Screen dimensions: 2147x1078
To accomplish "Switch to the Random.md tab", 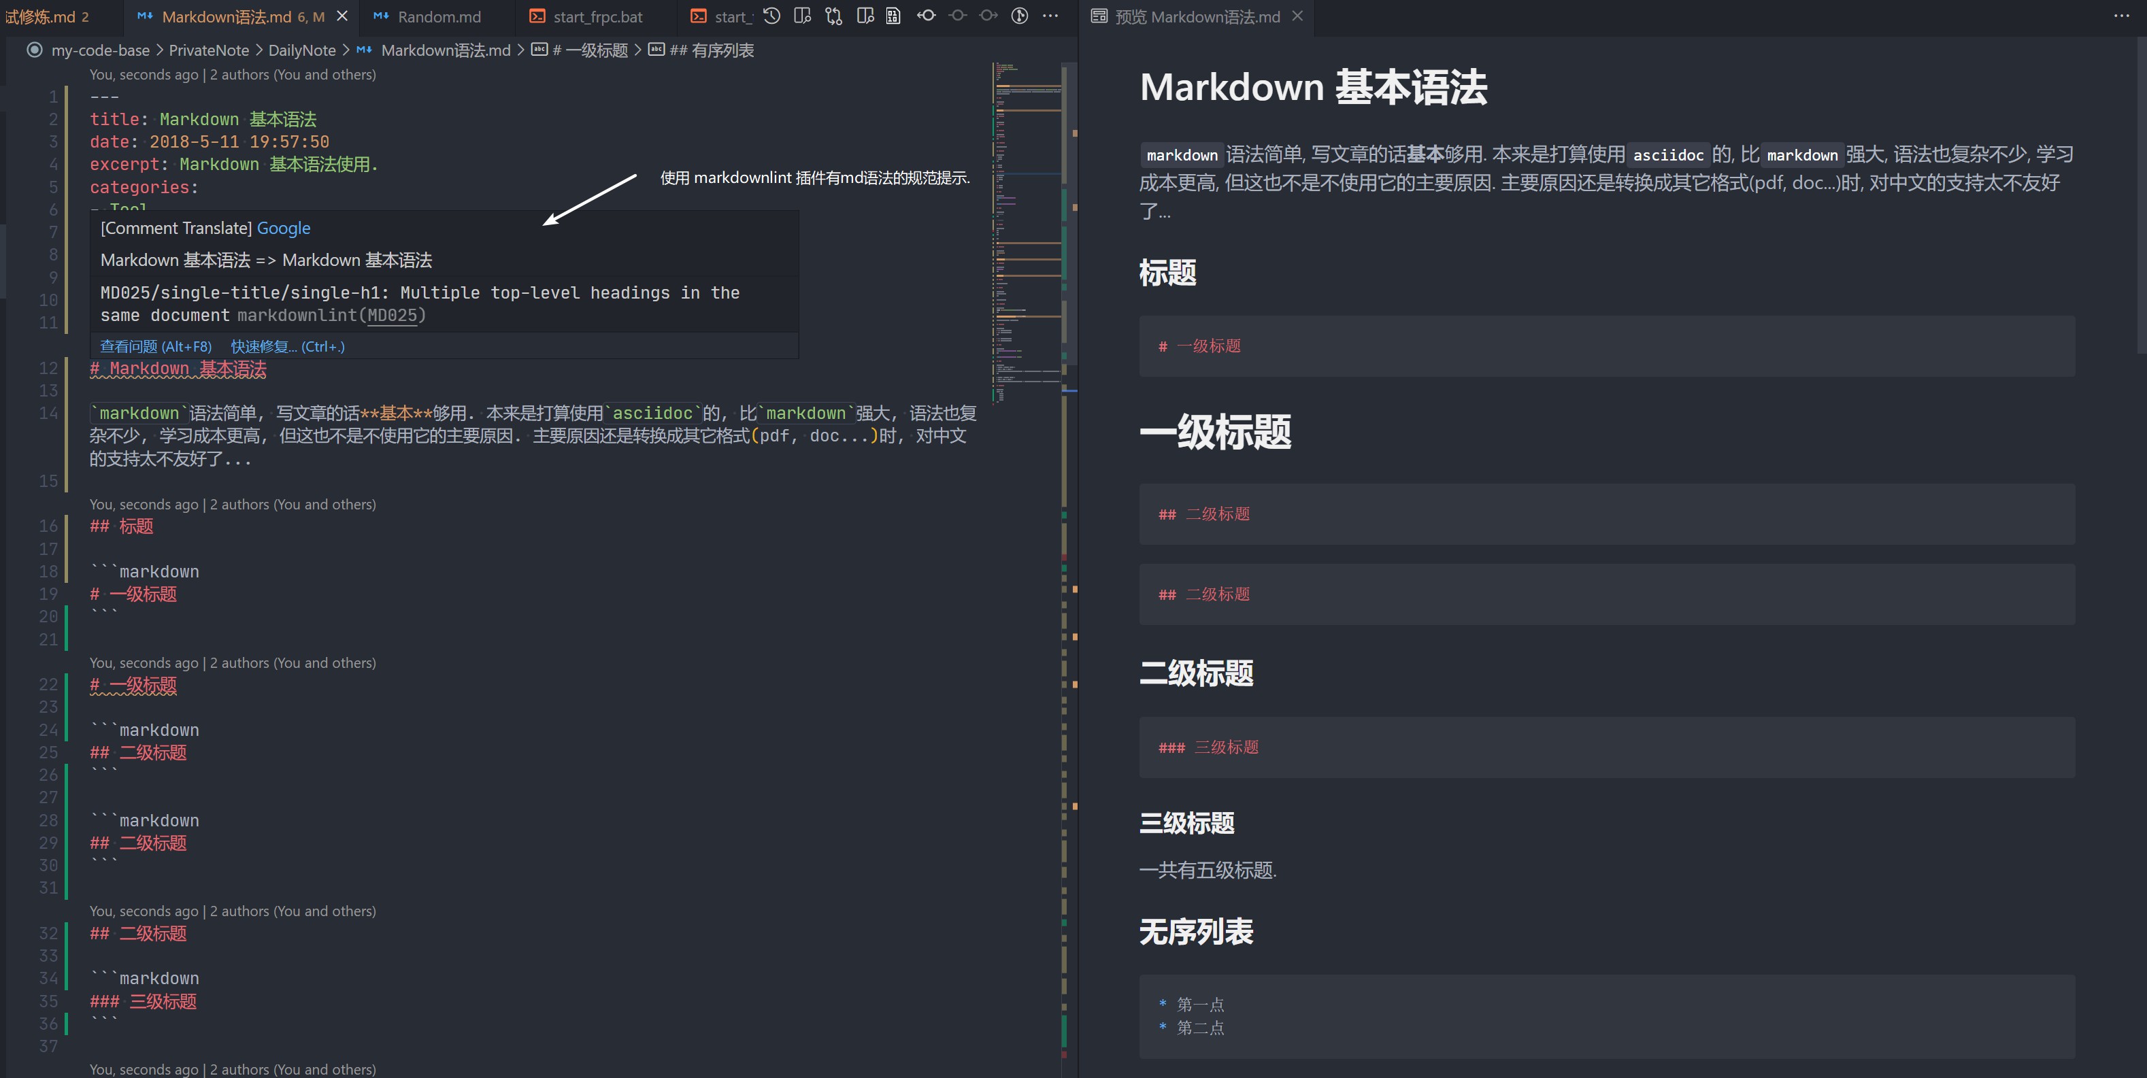I will click(438, 16).
